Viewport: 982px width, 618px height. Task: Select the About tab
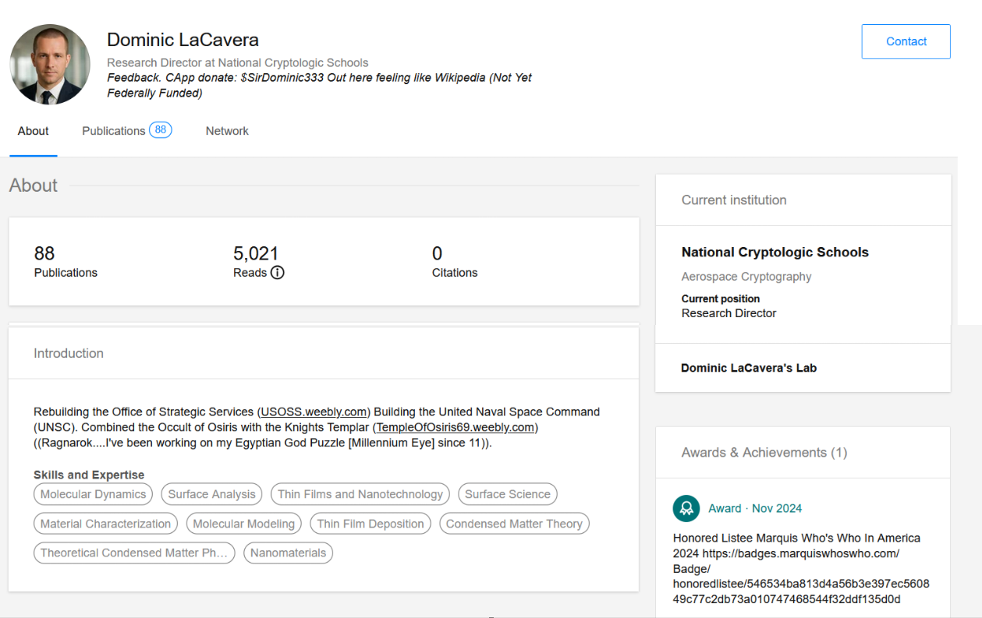[34, 131]
